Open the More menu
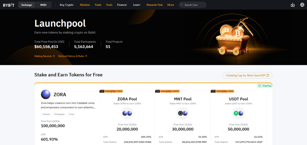 (x=171, y=5)
